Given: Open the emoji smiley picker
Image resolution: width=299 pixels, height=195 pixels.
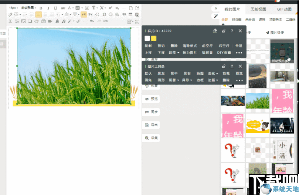Looking at the screenshot, I should tap(111, 14).
